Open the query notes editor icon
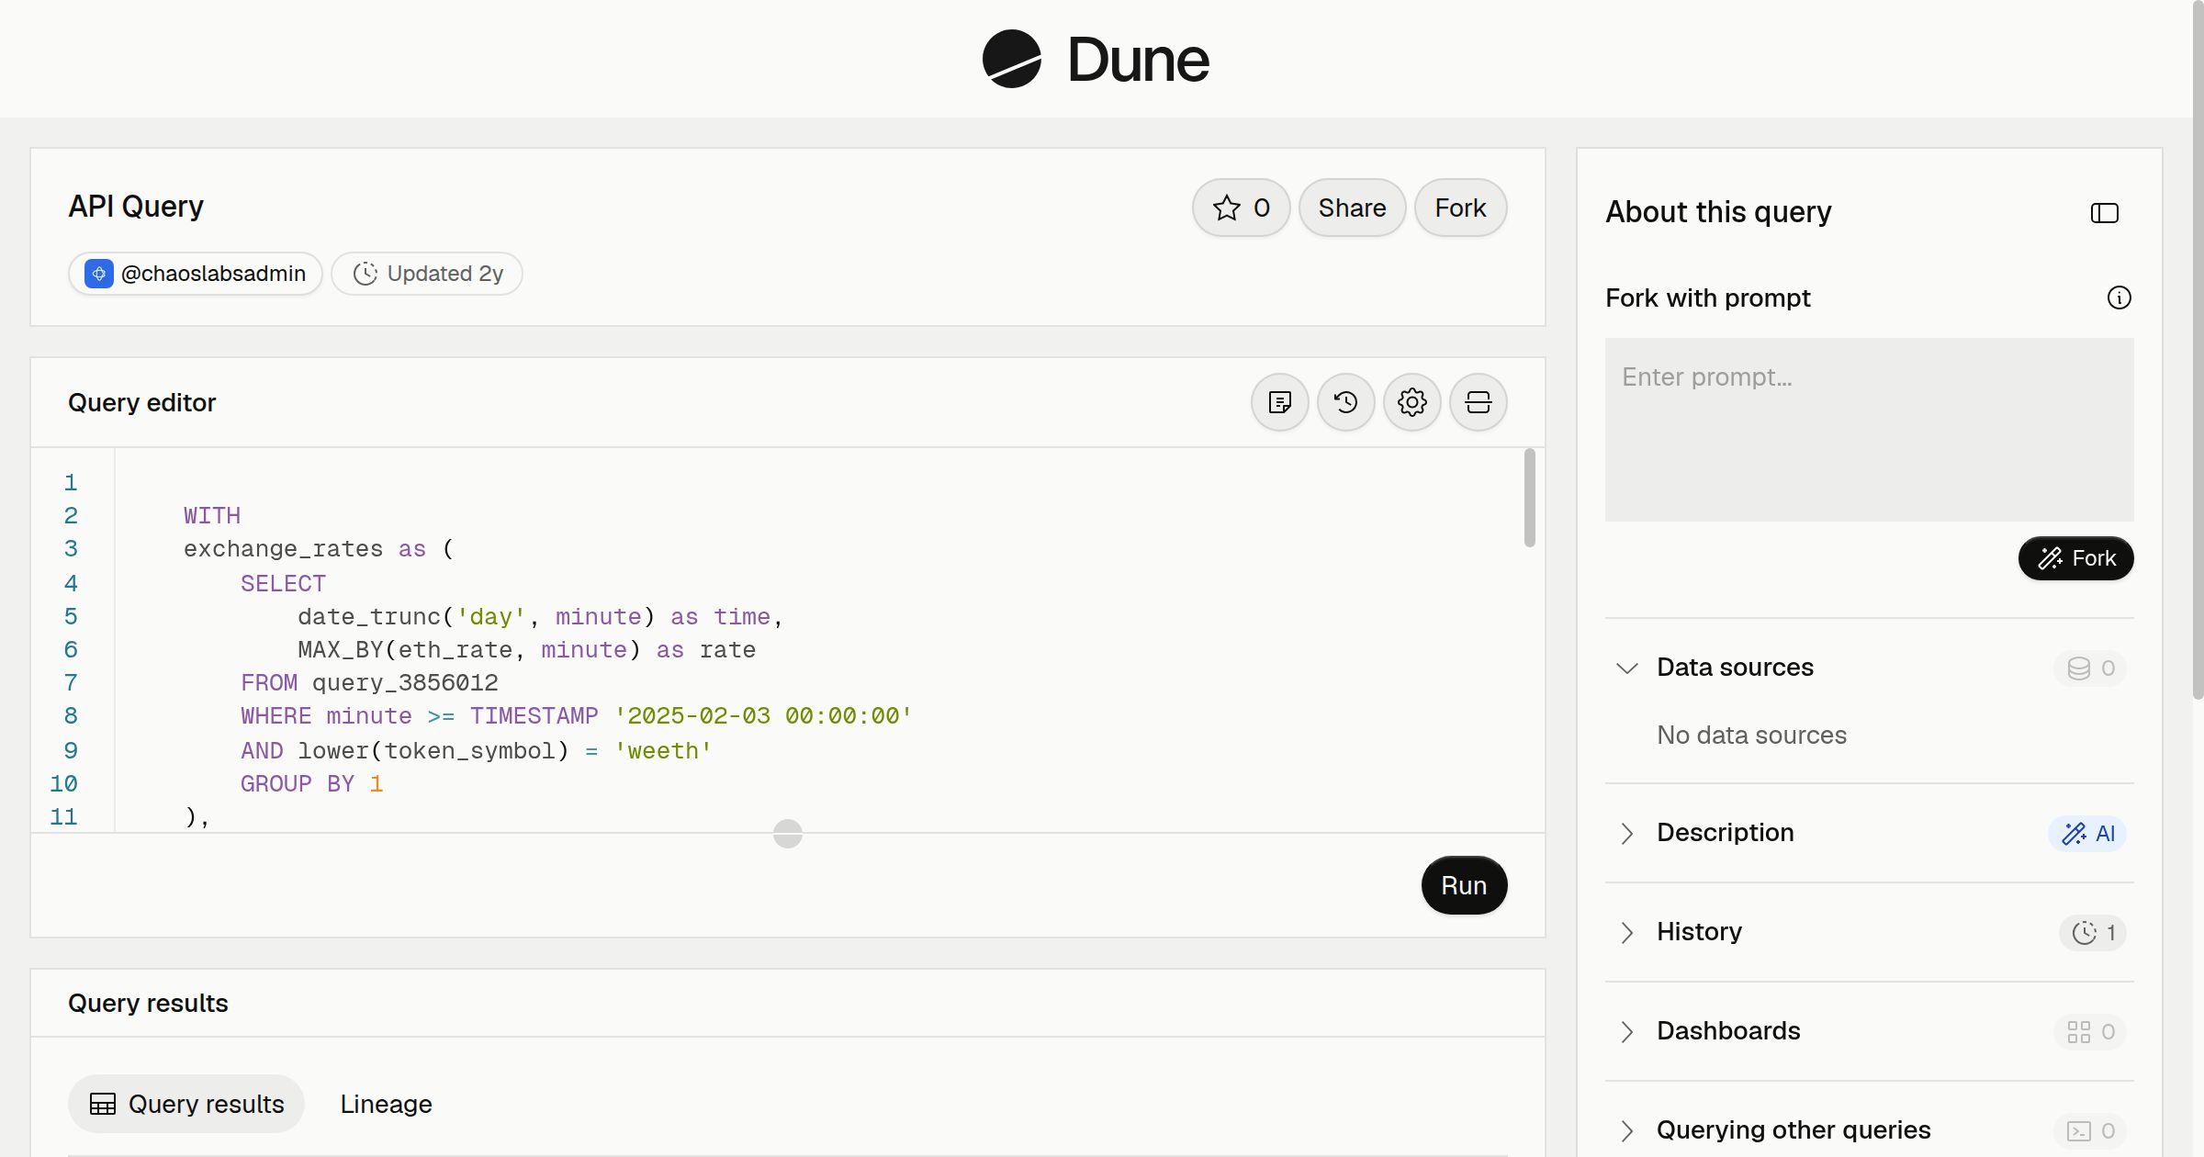 click(x=1279, y=402)
